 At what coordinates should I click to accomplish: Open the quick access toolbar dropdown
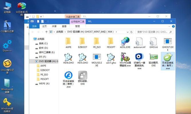tap(46, 22)
